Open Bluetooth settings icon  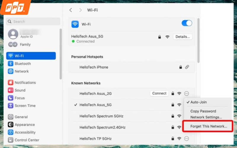point(11,64)
